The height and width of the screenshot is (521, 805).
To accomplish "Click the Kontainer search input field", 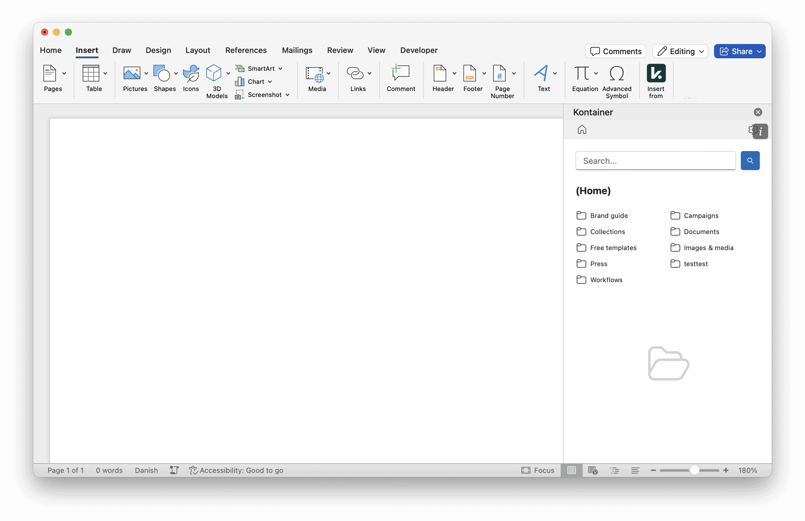I will point(655,160).
